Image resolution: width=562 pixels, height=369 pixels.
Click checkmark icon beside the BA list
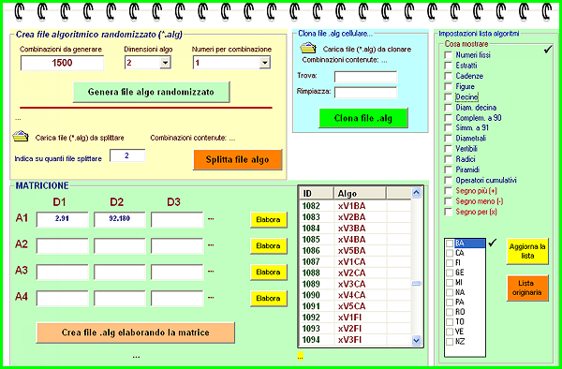493,243
